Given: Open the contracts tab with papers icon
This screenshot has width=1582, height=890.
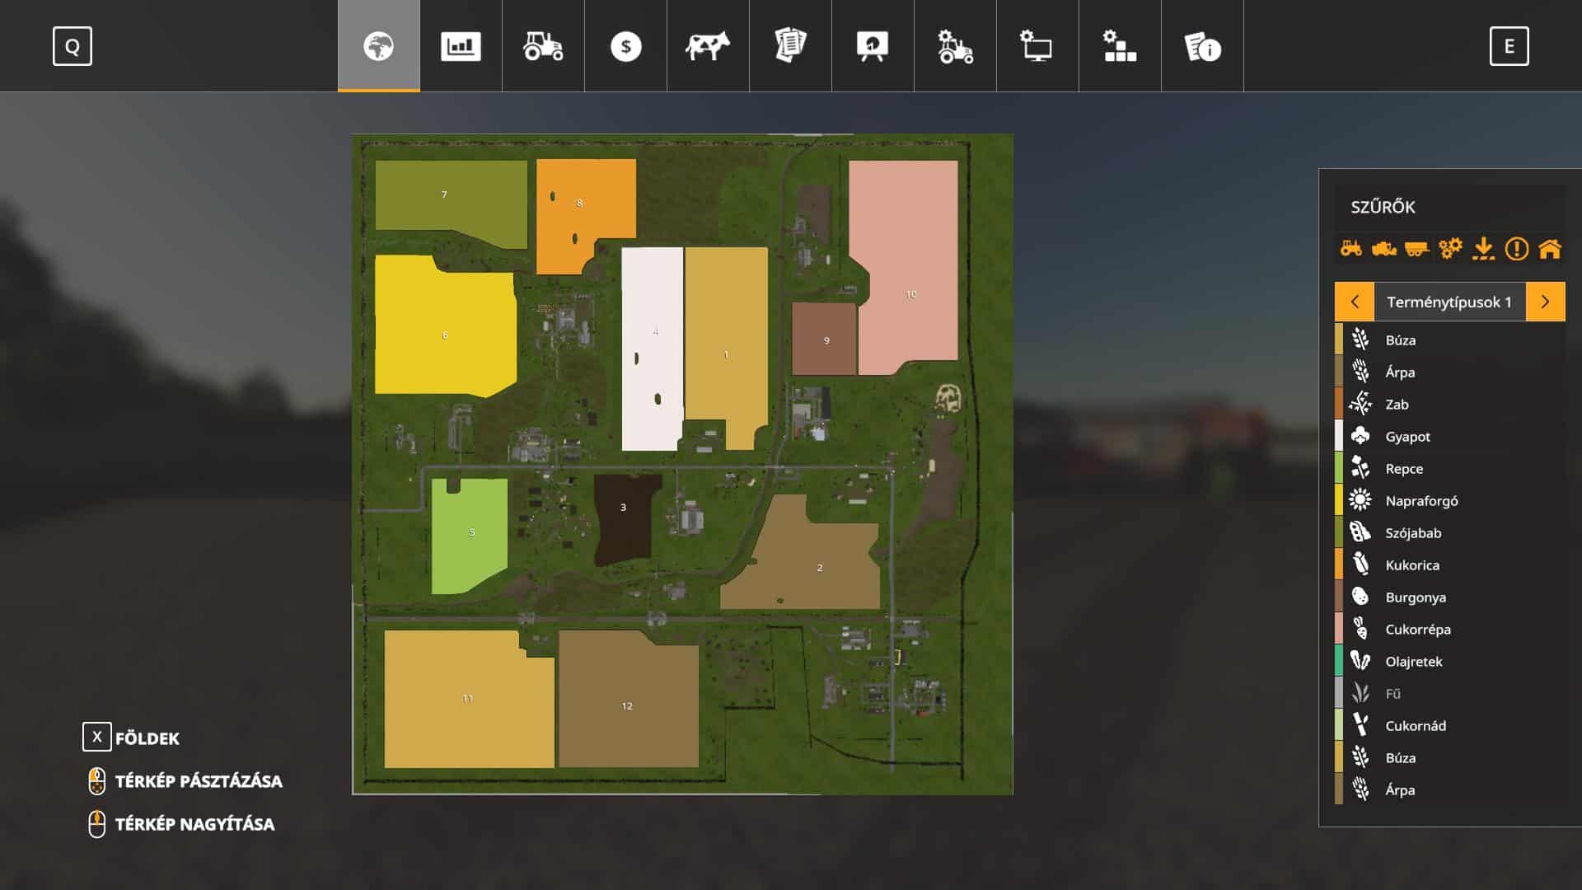Looking at the screenshot, I should click(790, 46).
